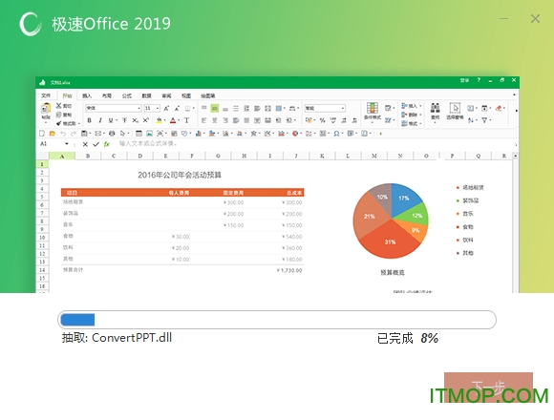
Task: Apply the red font color
Action: pos(173,120)
